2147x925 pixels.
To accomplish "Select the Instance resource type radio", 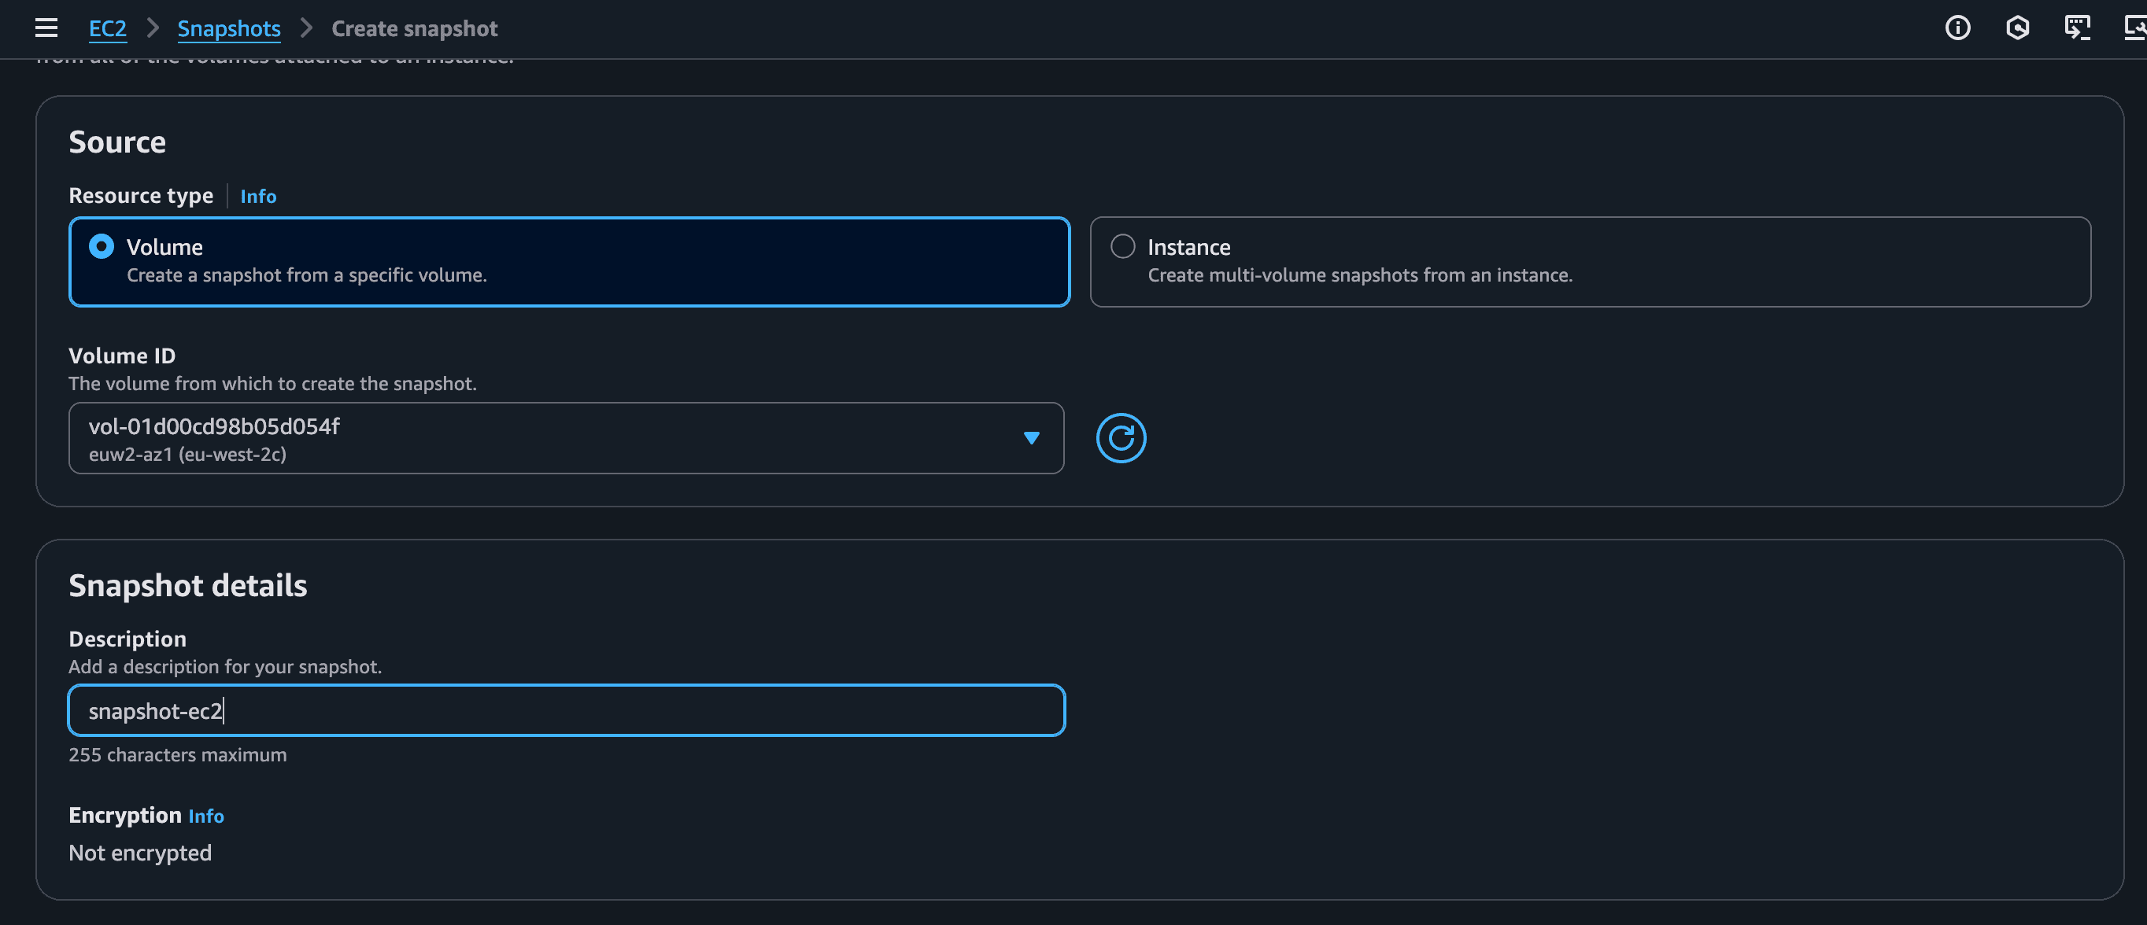I will tap(1122, 247).
